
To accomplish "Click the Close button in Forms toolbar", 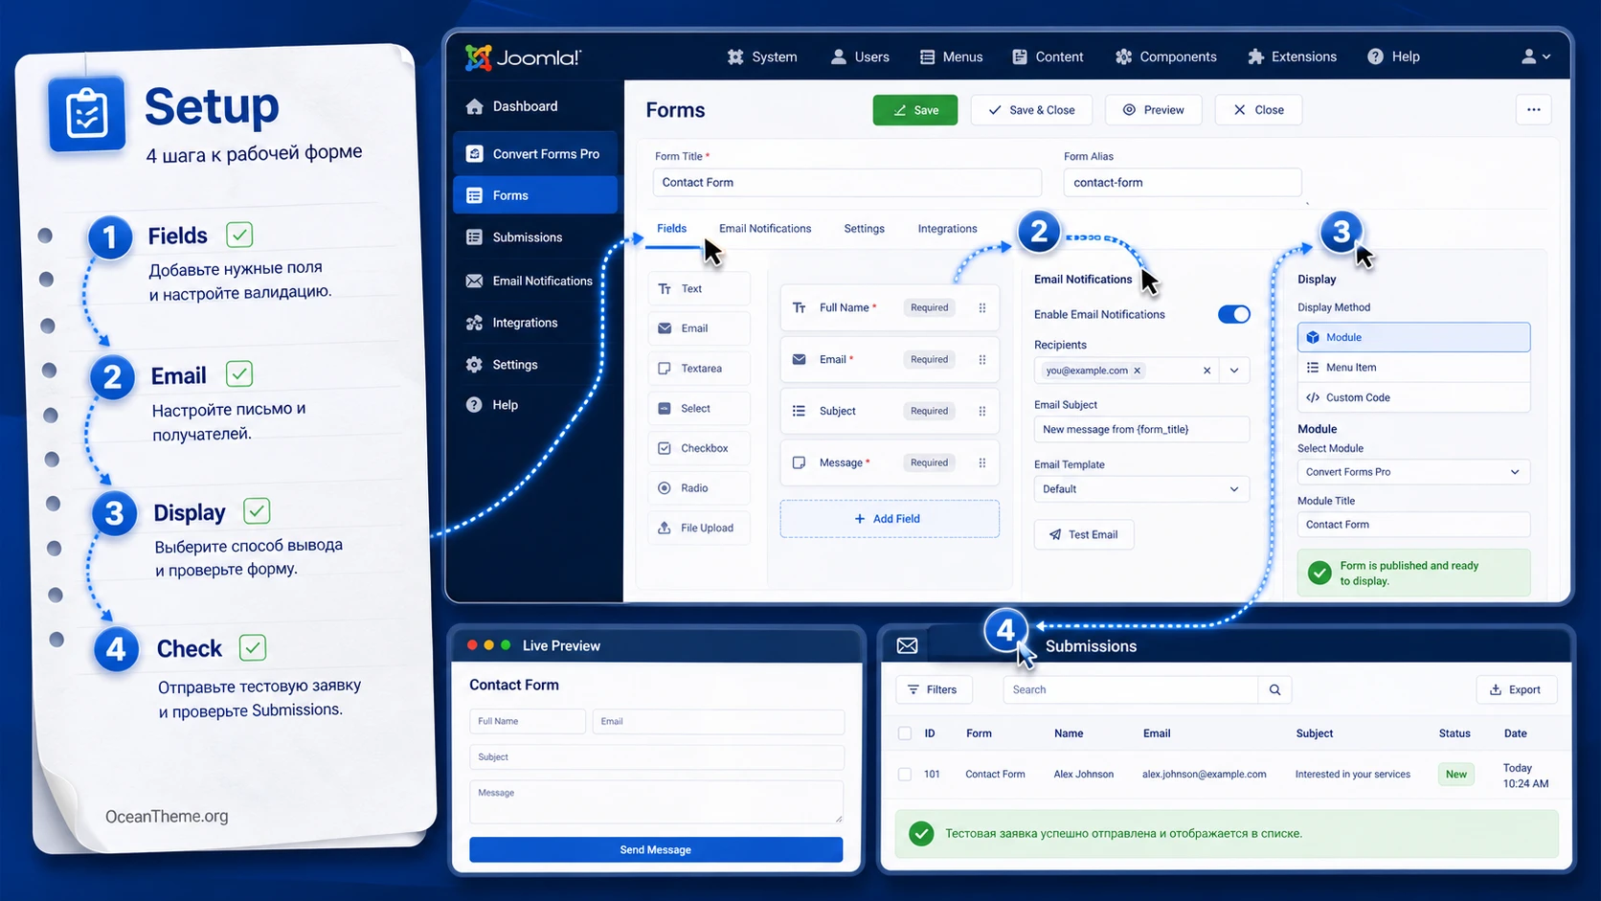I will point(1258,110).
